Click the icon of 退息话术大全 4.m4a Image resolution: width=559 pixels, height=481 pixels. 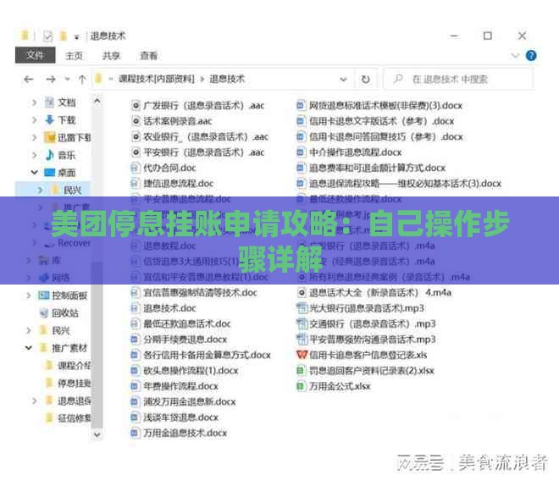302,292
